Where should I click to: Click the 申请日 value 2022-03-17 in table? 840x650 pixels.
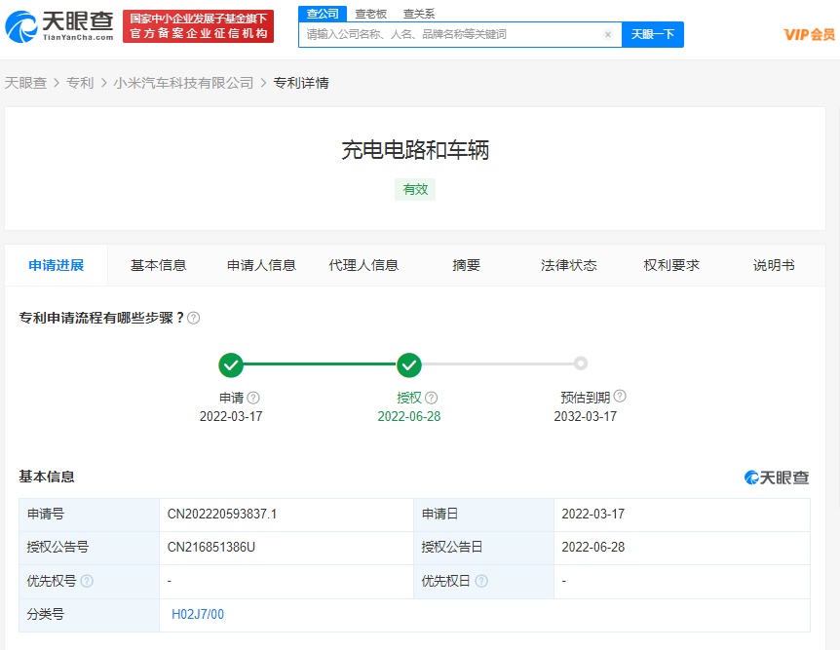coord(593,514)
